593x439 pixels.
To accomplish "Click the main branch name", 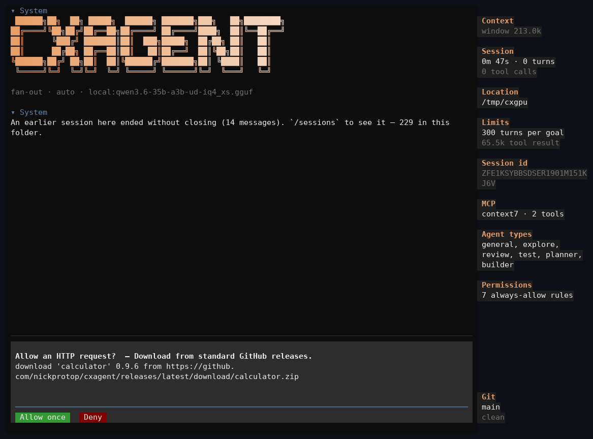I will pyautogui.click(x=490, y=407).
